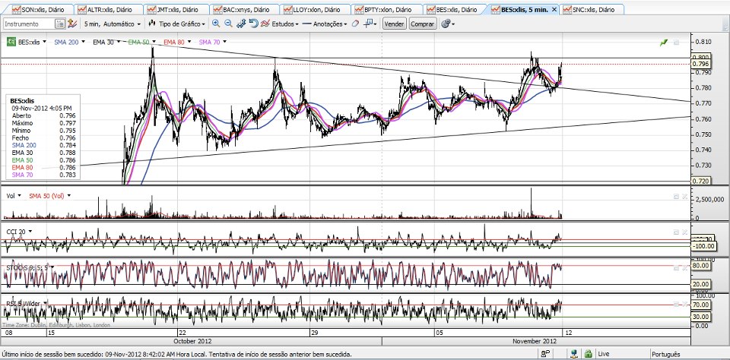Click the Comprar button
The height and width of the screenshot is (360, 730).
tap(423, 24)
